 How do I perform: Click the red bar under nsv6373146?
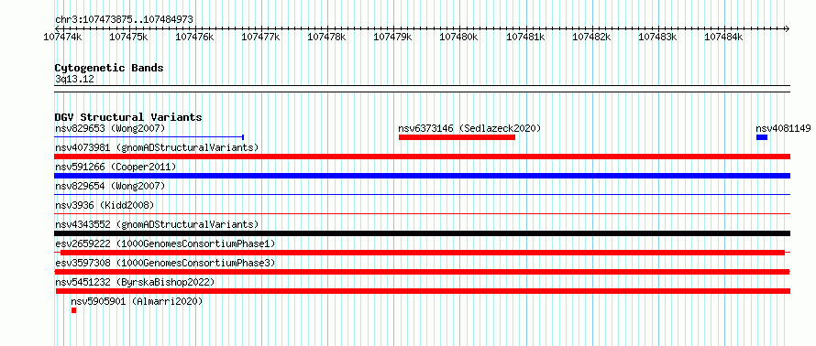(x=457, y=137)
